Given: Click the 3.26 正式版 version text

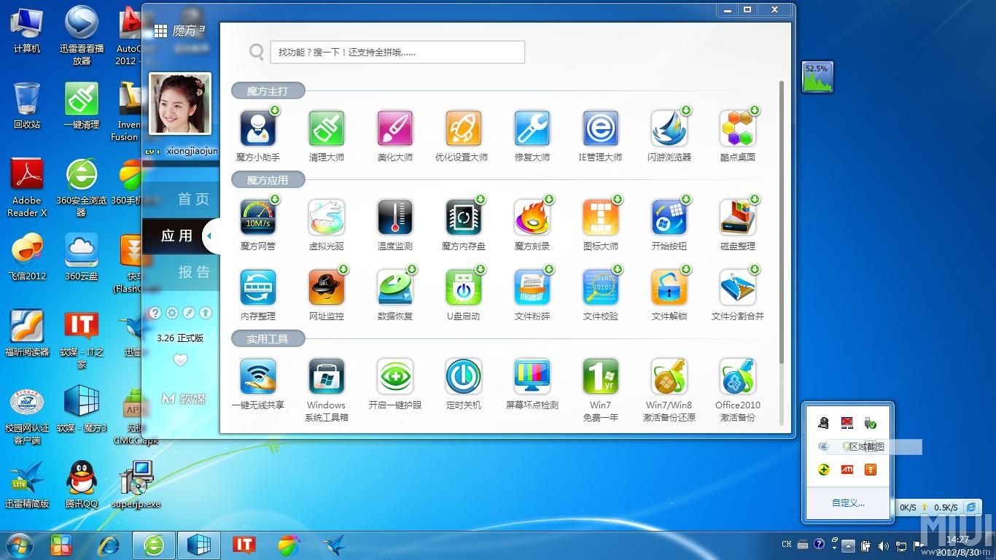Looking at the screenshot, I should coord(180,338).
